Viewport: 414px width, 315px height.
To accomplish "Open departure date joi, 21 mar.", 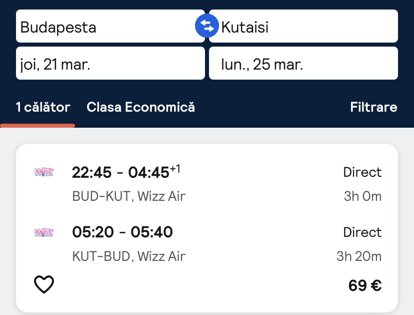I will click(110, 64).
